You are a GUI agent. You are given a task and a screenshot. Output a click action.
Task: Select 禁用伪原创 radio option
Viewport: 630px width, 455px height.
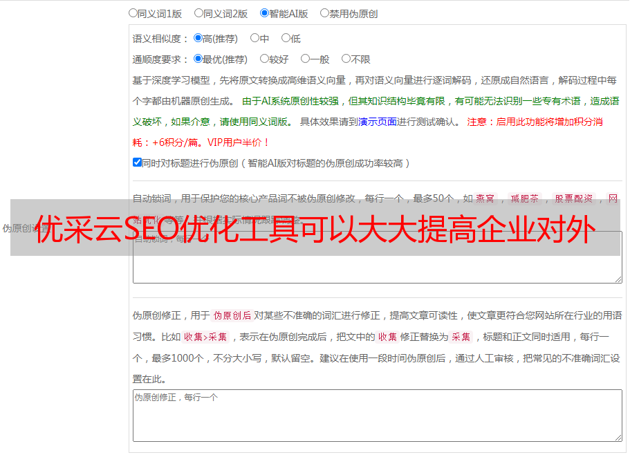(324, 13)
